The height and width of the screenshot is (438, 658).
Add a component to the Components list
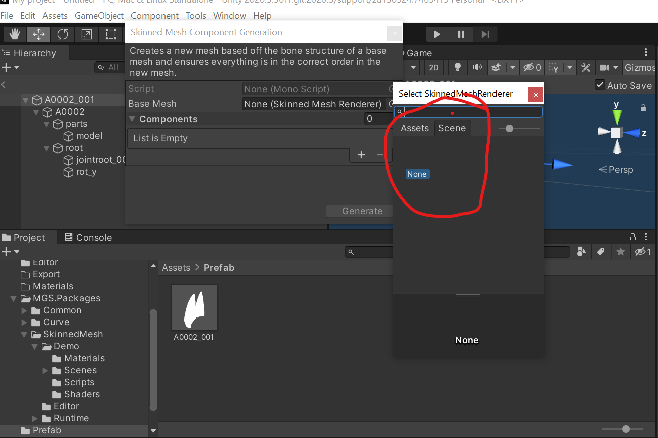coord(361,155)
